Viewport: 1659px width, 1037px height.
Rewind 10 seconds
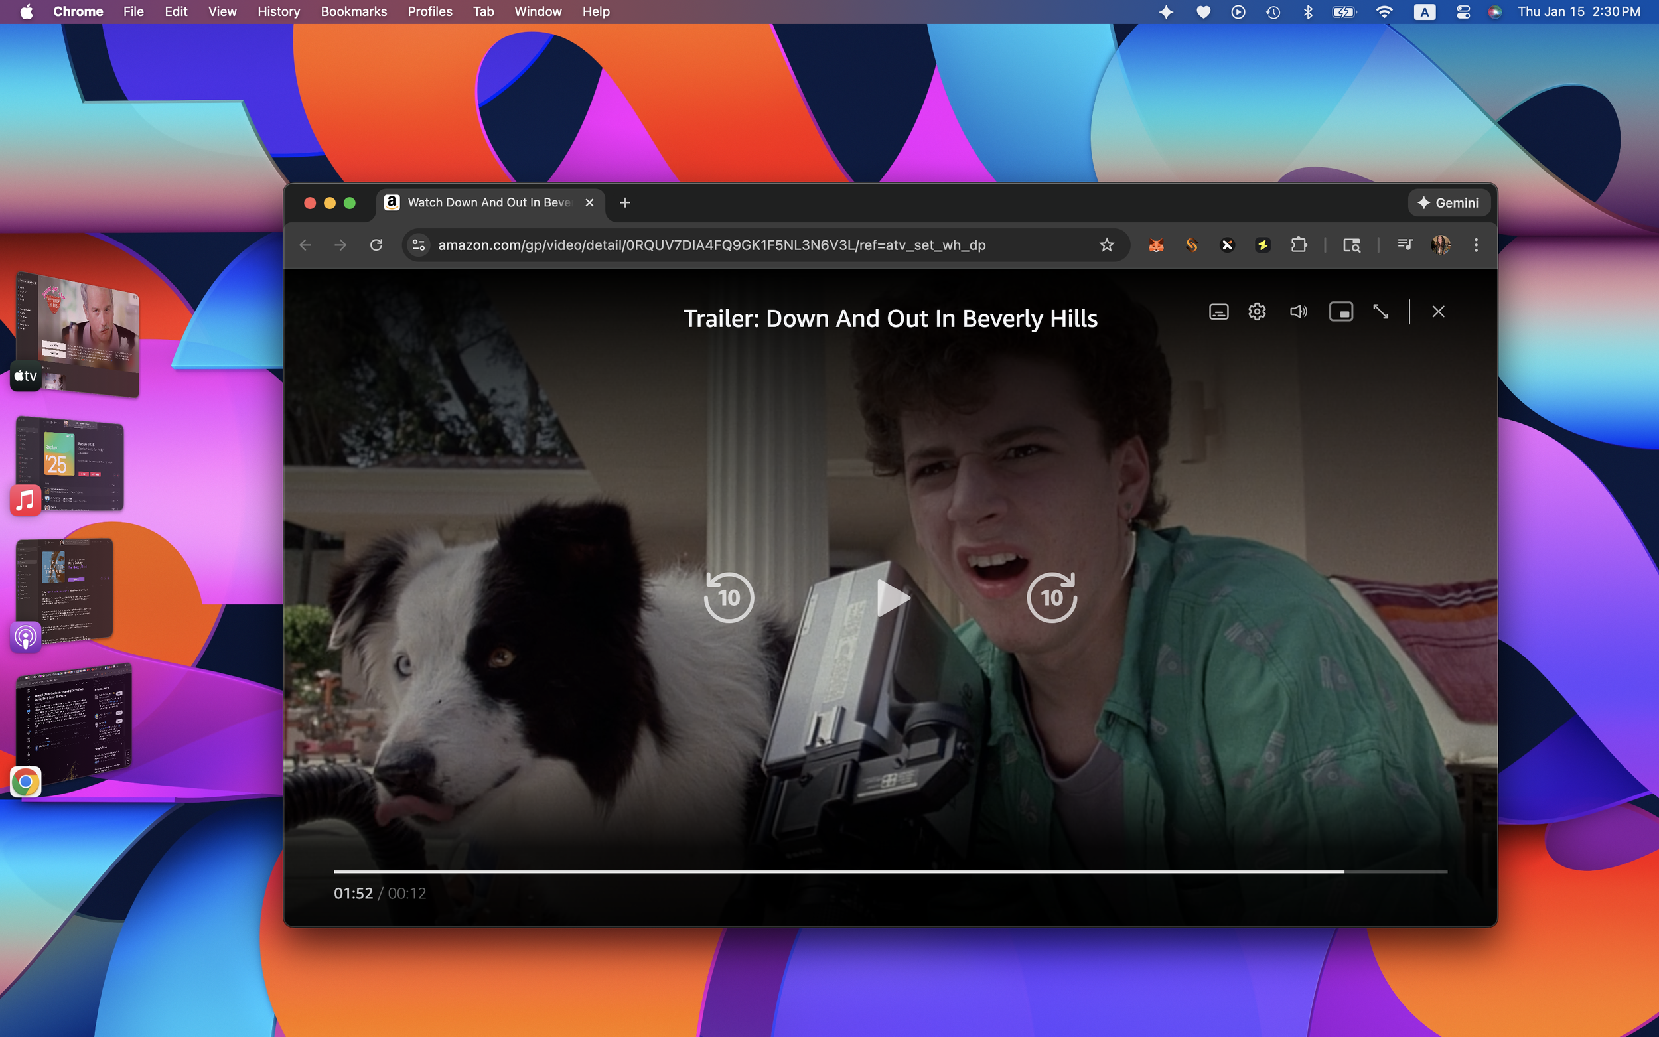[729, 597]
